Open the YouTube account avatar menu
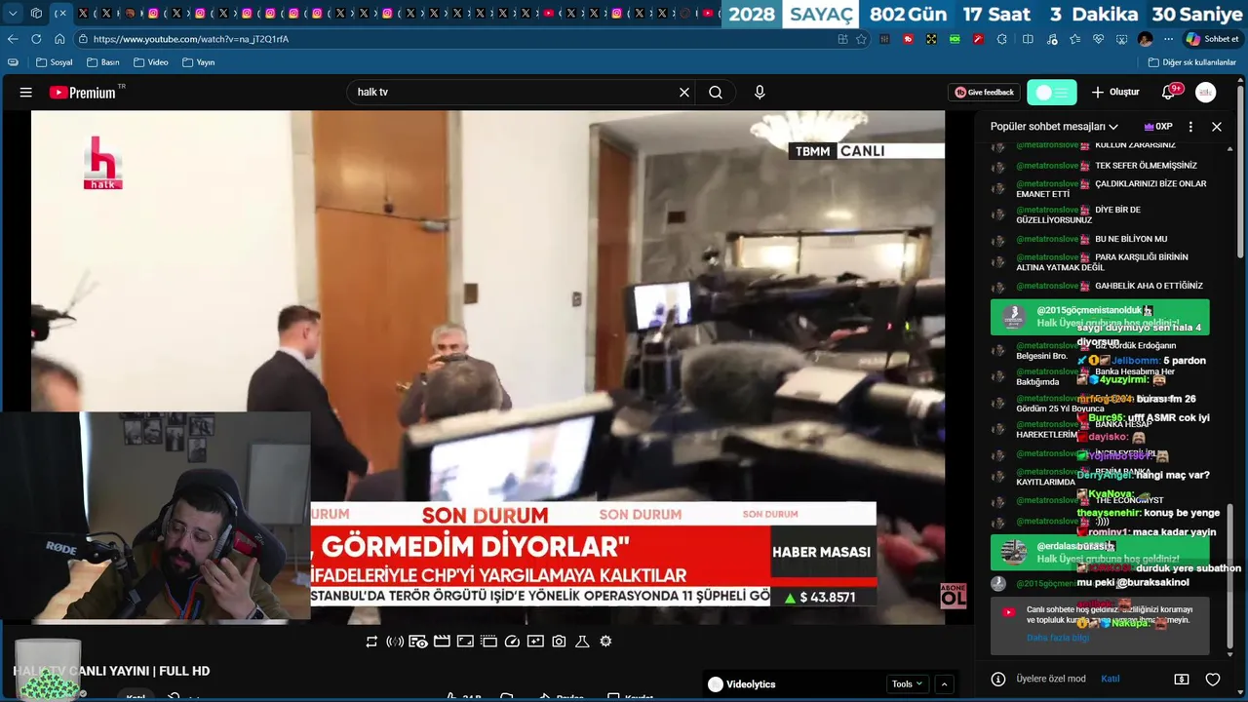1248x702 pixels. tap(1206, 93)
